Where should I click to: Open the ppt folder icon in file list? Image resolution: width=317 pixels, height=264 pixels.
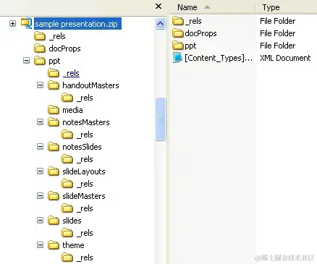pos(178,46)
